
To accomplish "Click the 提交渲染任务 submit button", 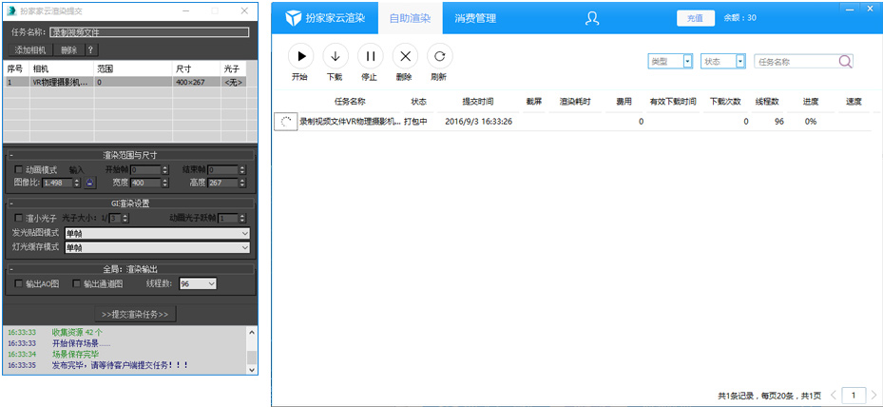I will point(134,314).
